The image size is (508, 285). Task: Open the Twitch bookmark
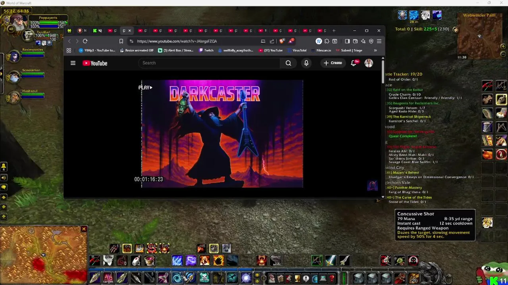coord(206,51)
